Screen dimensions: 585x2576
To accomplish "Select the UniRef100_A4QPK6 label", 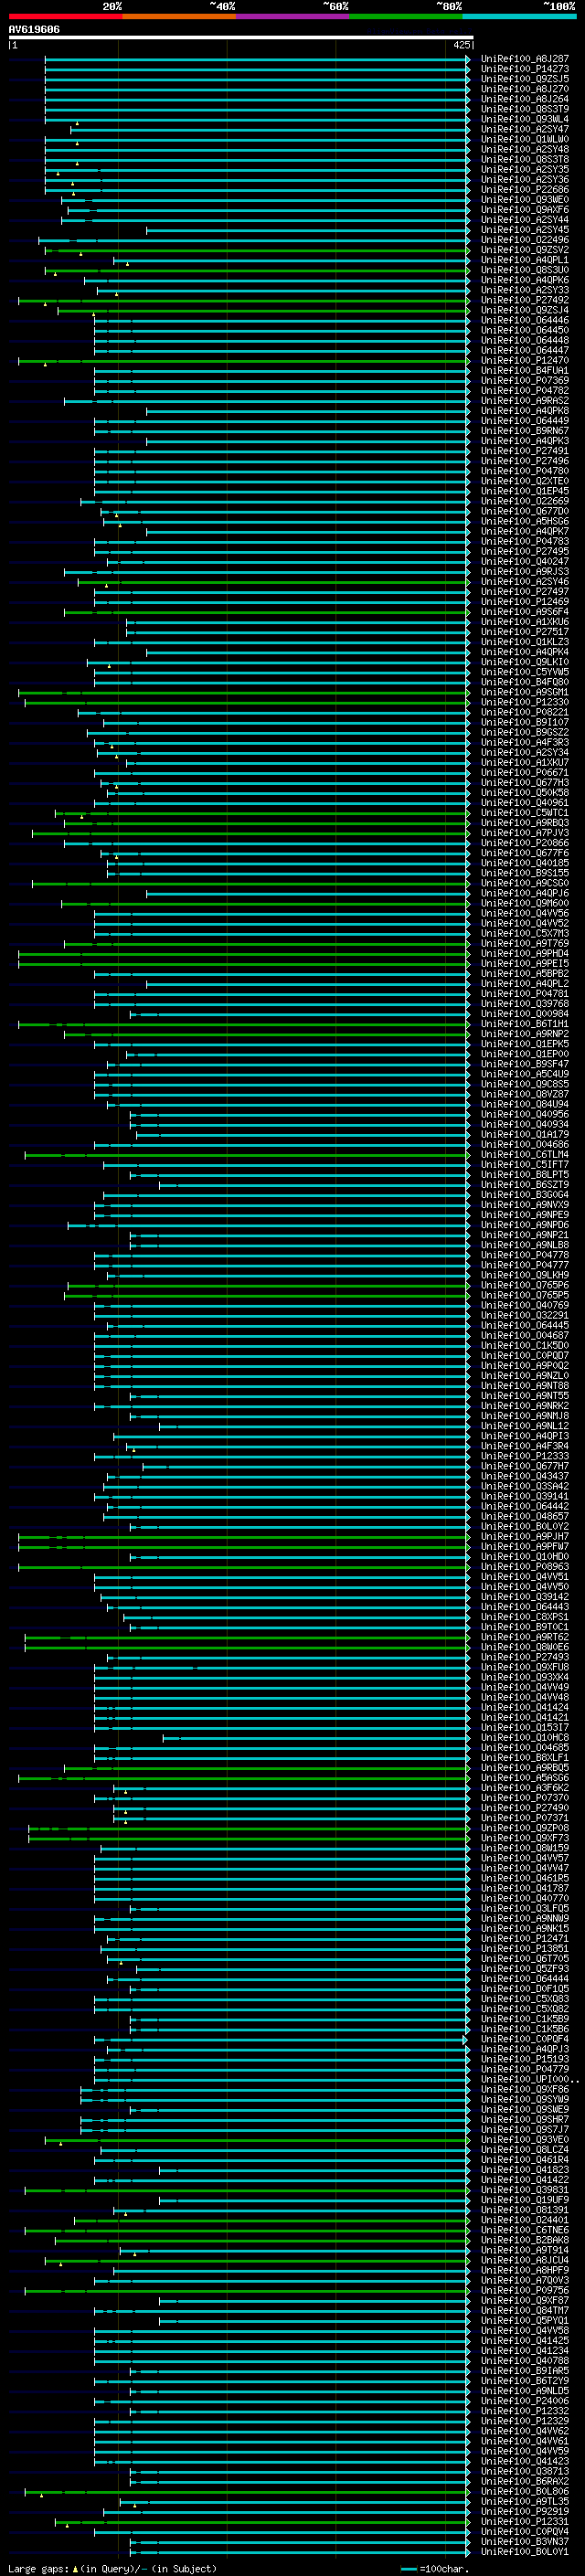I will click(524, 280).
